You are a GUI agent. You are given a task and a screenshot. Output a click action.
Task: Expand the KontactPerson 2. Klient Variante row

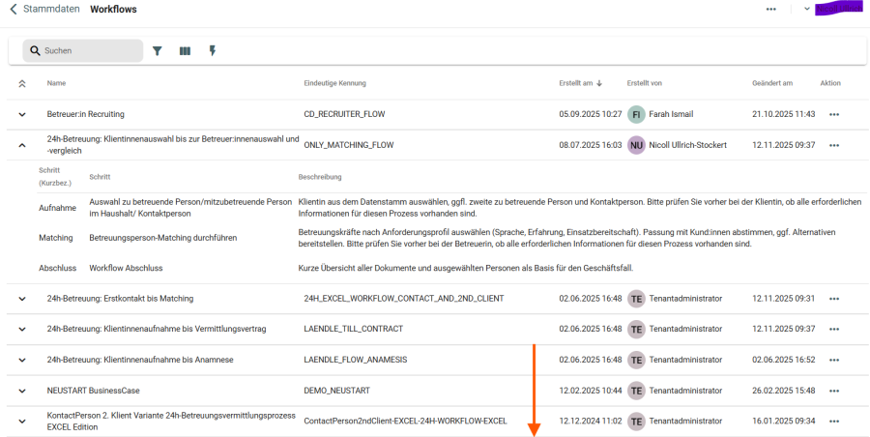pyautogui.click(x=22, y=422)
